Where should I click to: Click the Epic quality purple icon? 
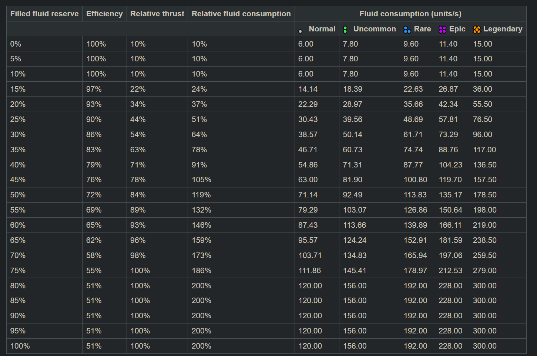coord(442,30)
